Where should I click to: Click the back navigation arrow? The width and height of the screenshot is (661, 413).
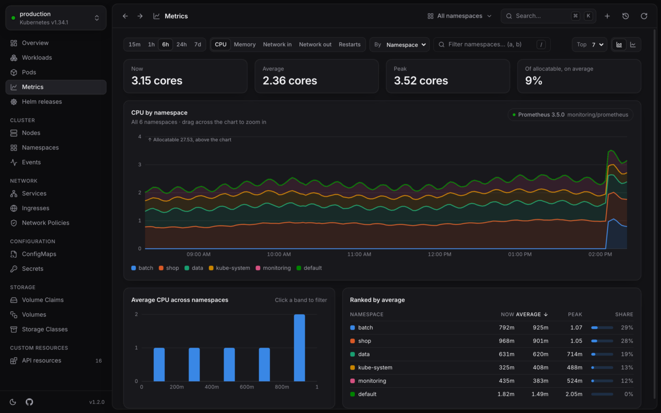pos(125,16)
